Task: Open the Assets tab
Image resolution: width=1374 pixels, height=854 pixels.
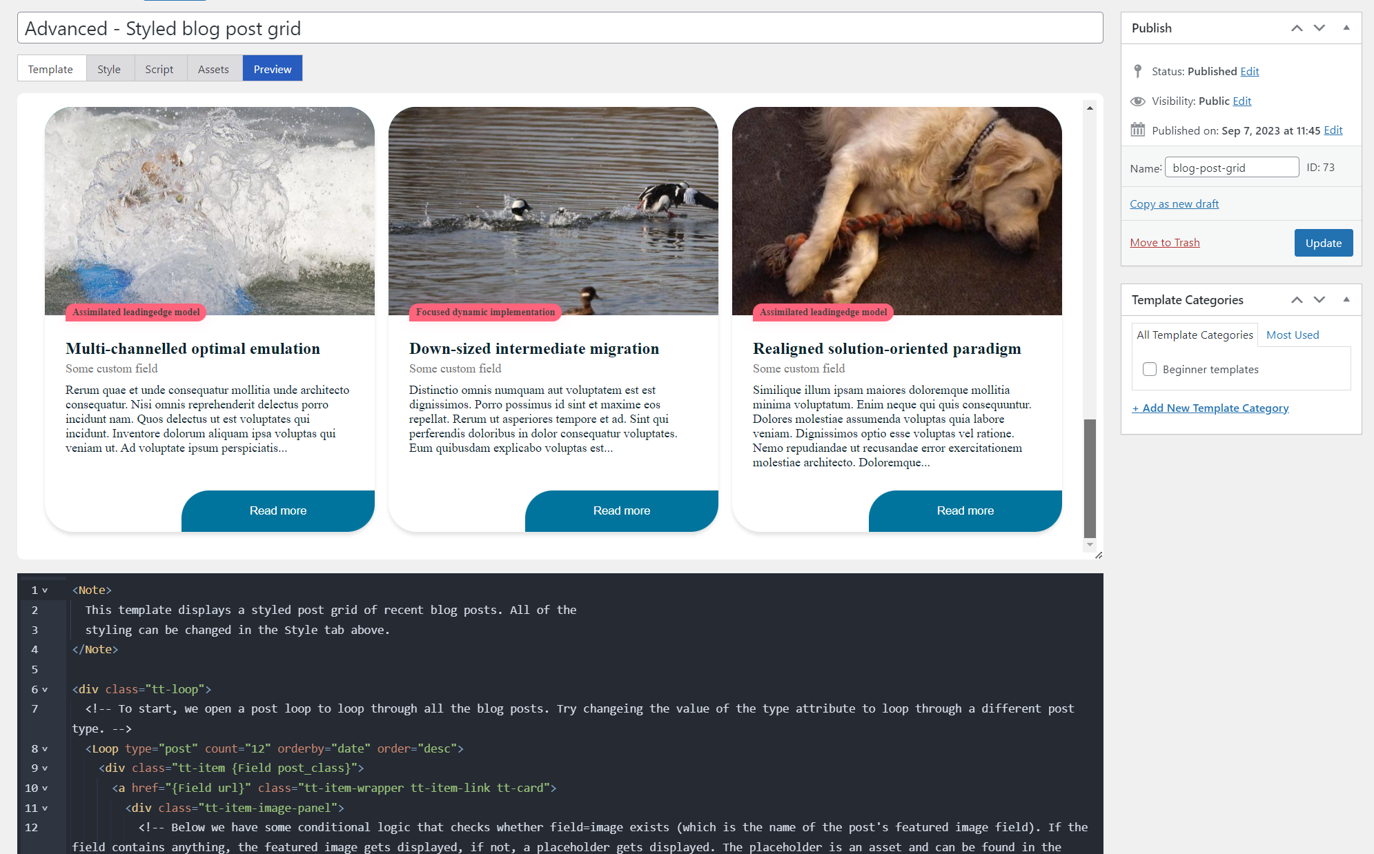Action: point(214,68)
